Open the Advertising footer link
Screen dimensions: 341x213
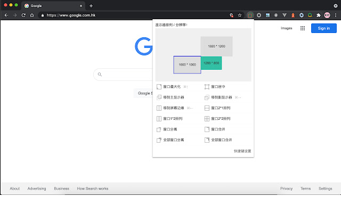tap(37, 189)
